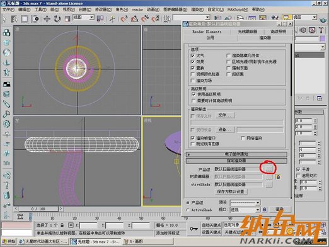Enable the 视频颜色检查 checkbox
Image resolution: width=329 pixels, height=247 pixels.
(192, 74)
